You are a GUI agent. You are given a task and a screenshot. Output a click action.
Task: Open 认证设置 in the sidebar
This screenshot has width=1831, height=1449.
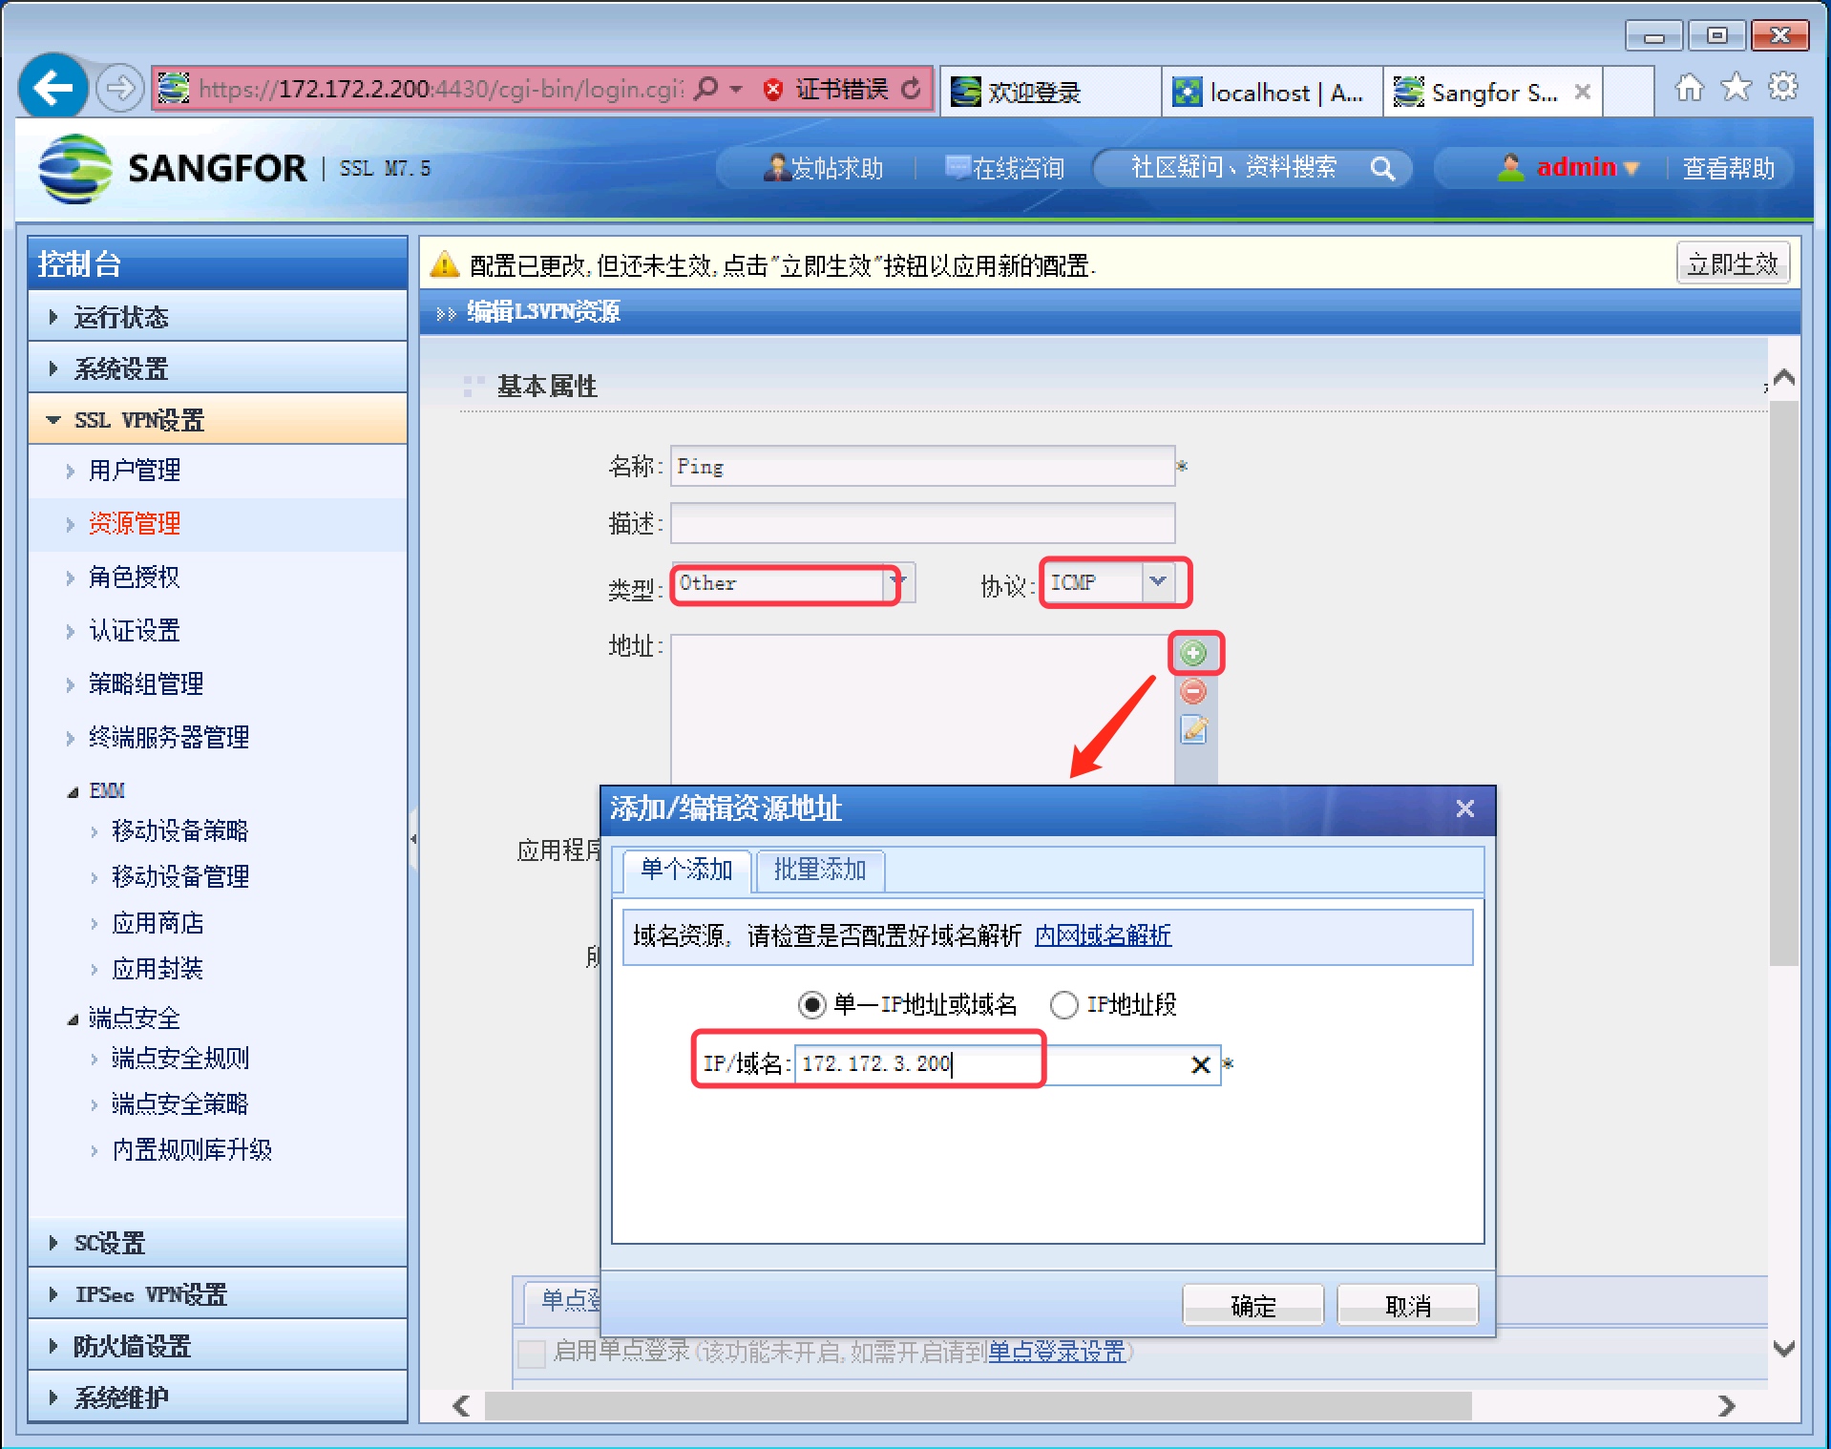(x=135, y=630)
